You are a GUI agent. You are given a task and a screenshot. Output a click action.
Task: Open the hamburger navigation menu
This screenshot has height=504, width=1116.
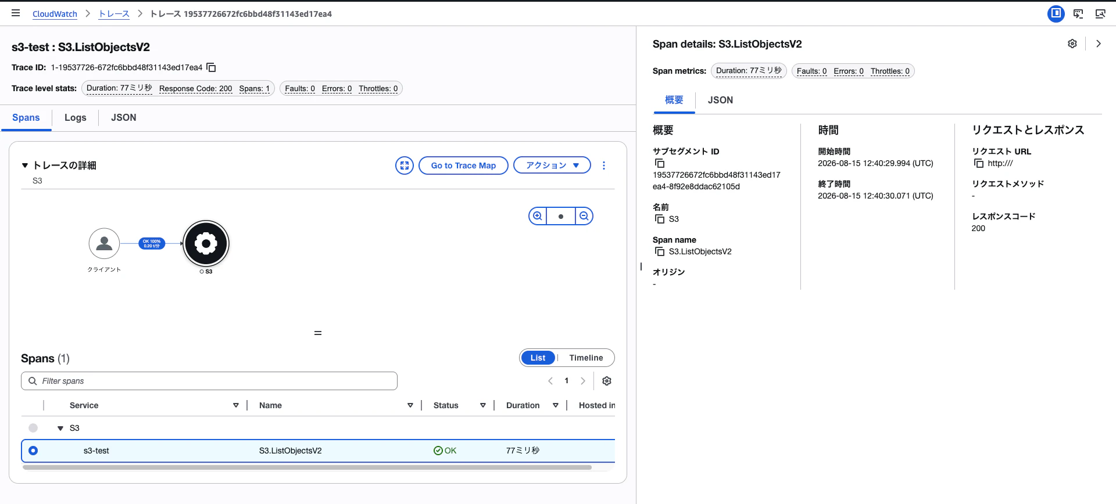click(16, 13)
